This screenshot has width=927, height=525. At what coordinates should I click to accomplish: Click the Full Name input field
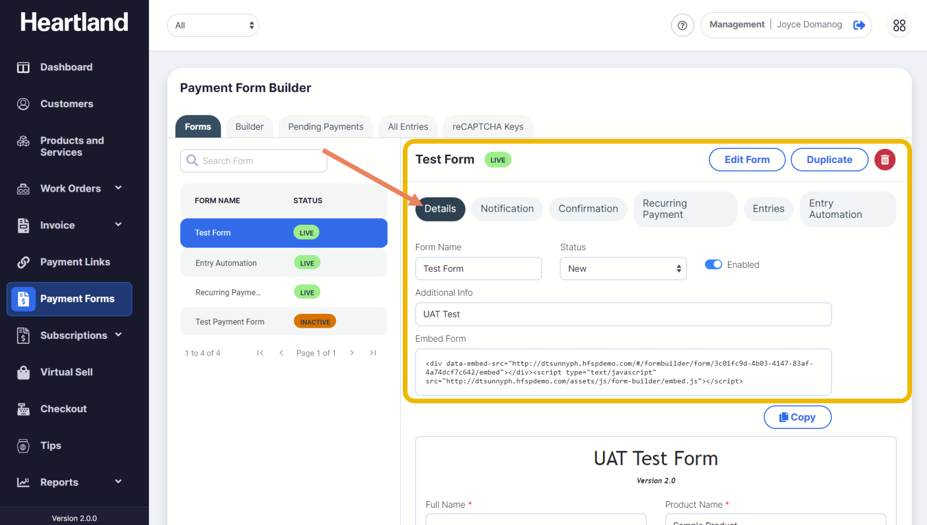pyautogui.click(x=536, y=519)
